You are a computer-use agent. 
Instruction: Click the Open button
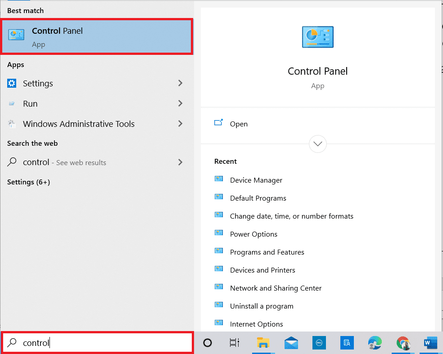coord(239,124)
